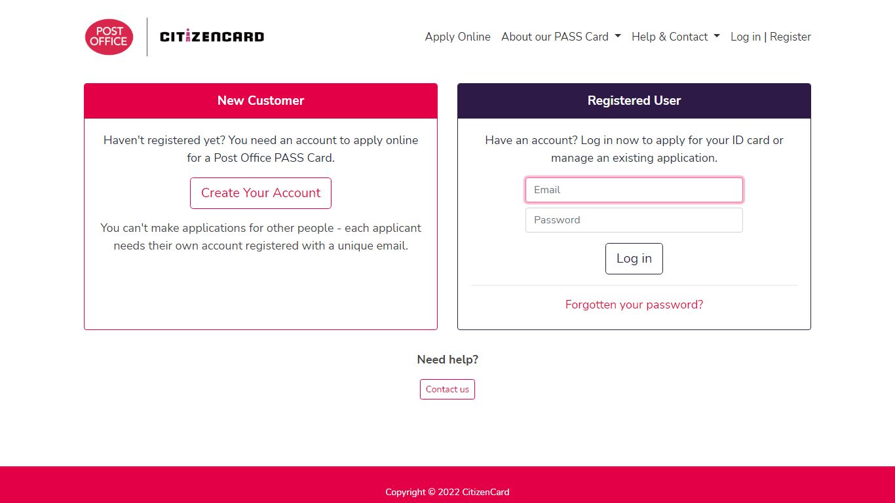Click Log in link in navigation bar
This screenshot has width=895, height=503.
tap(746, 37)
